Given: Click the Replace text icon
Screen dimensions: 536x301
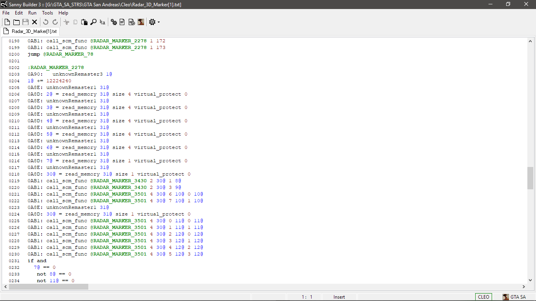Looking at the screenshot, I should (102, 22).
